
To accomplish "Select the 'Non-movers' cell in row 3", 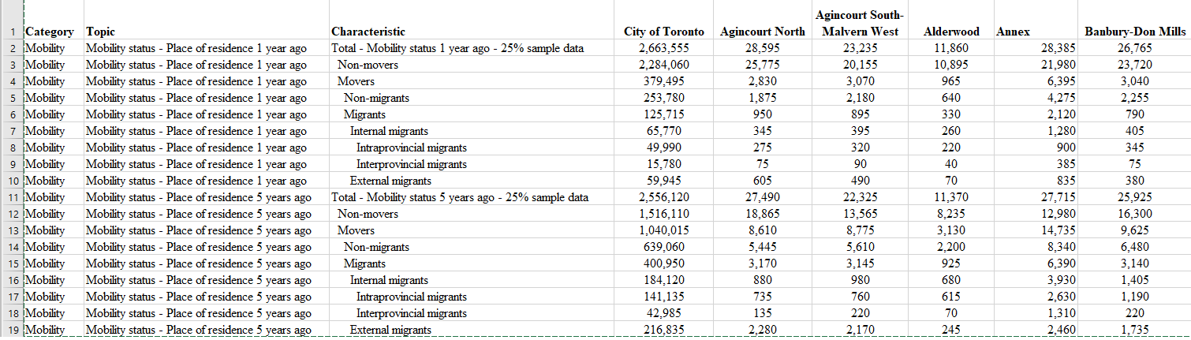I will [471, 65].
